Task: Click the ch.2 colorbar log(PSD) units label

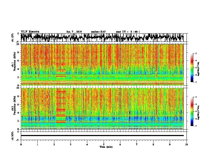Action: coord(199,112)
